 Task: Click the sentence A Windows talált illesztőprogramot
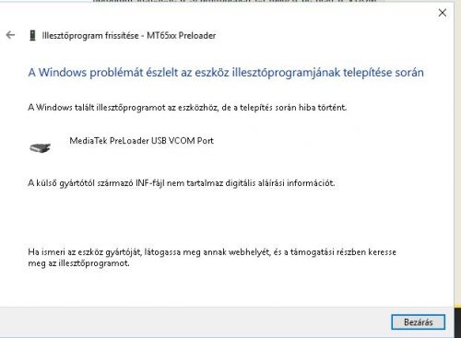[x=187, y=108]
